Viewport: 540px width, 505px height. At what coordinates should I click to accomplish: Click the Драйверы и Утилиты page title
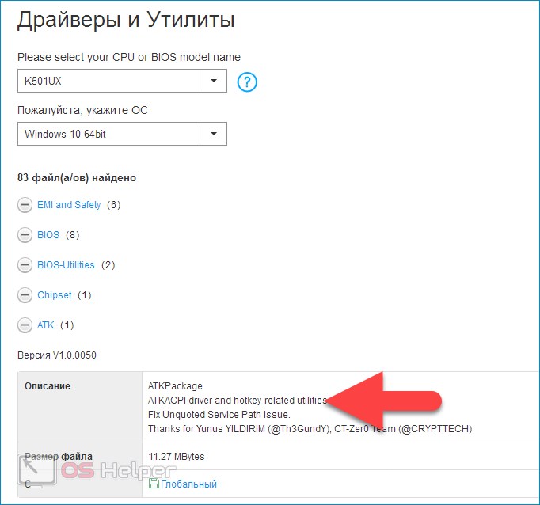pyautogui.click(x=126, y=20)
